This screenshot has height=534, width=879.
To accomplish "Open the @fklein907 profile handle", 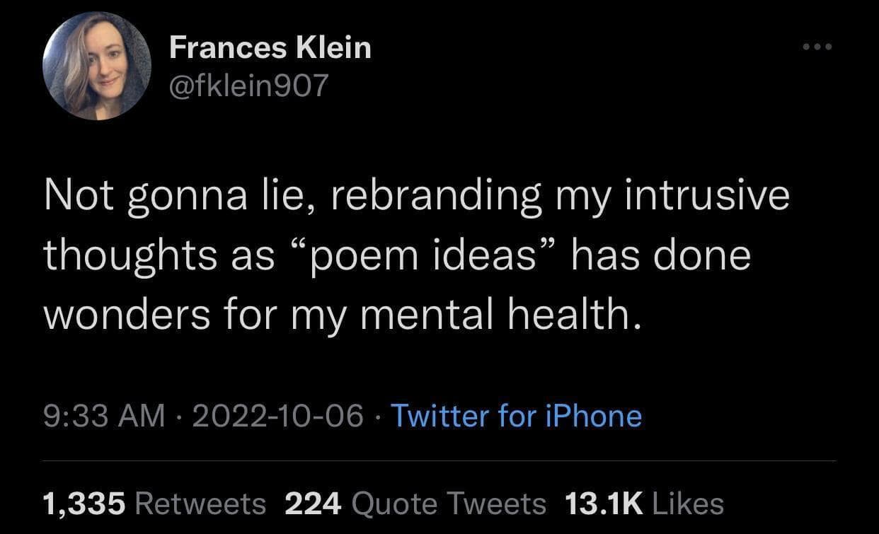I will (x=248, y=86).
